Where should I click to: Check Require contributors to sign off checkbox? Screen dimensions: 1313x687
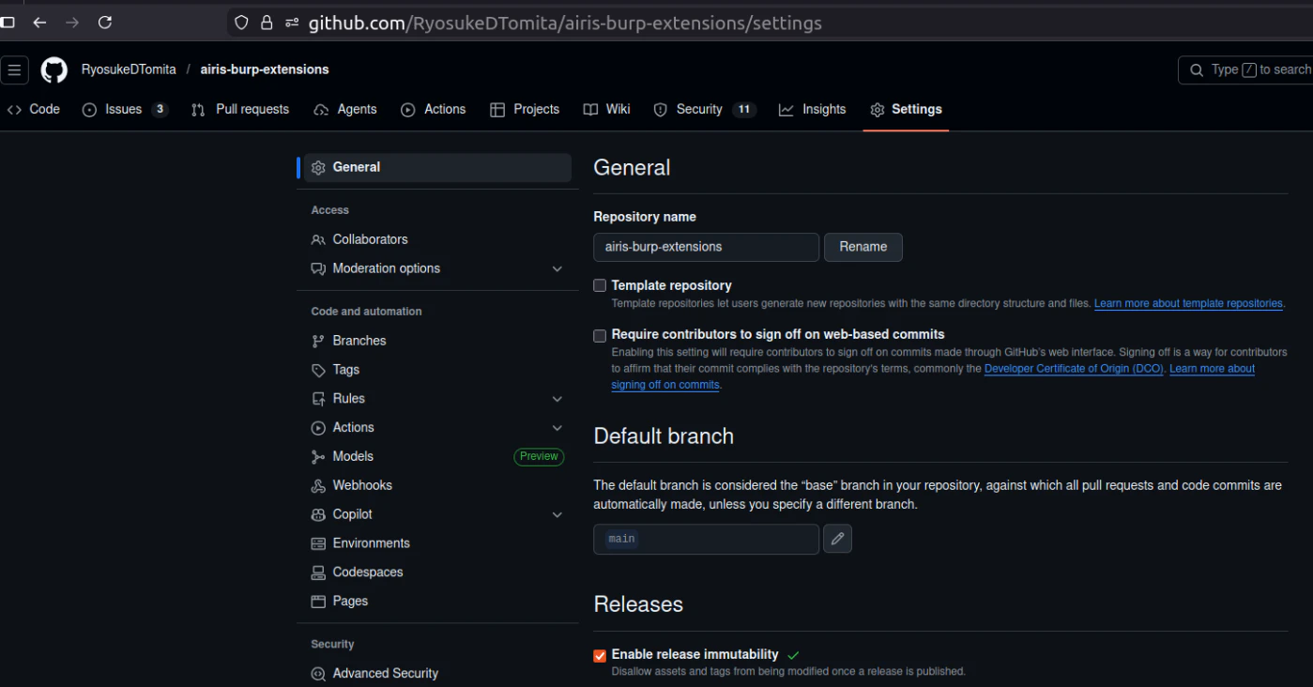tap(600, 335)
